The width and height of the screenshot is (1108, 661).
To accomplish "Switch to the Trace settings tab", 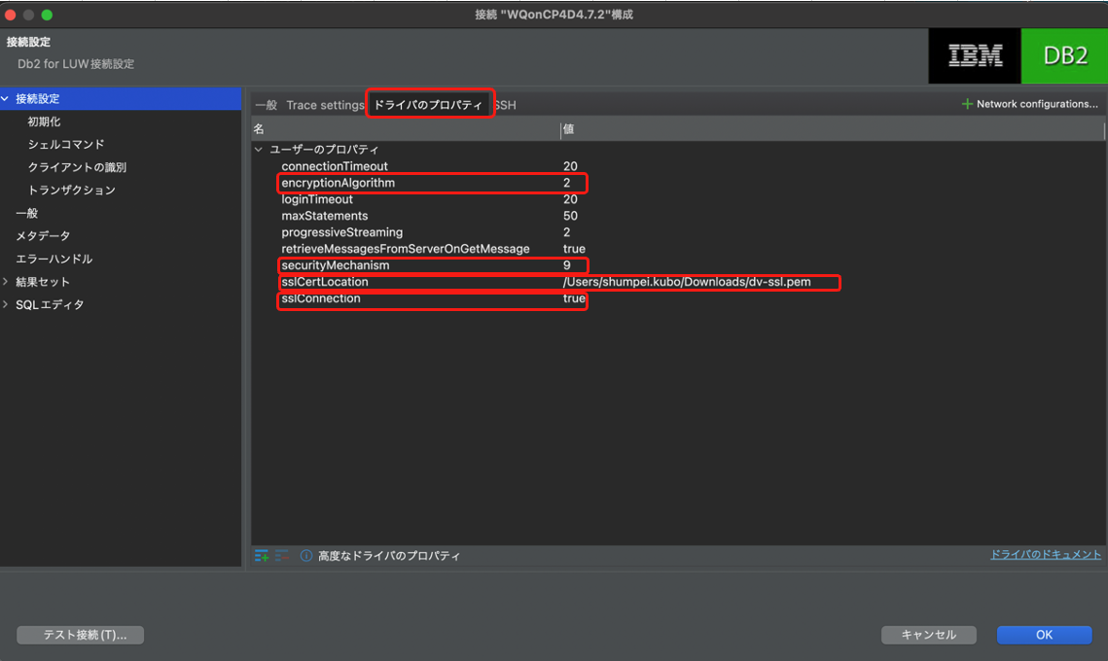I will point(325,105).
